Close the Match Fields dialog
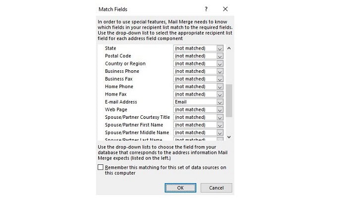Screen dimensions: 347x201 click(x=226, y=9)
